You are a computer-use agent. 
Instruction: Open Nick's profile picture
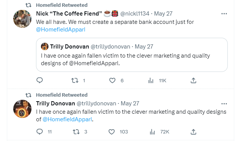click(x=22, y=19)
